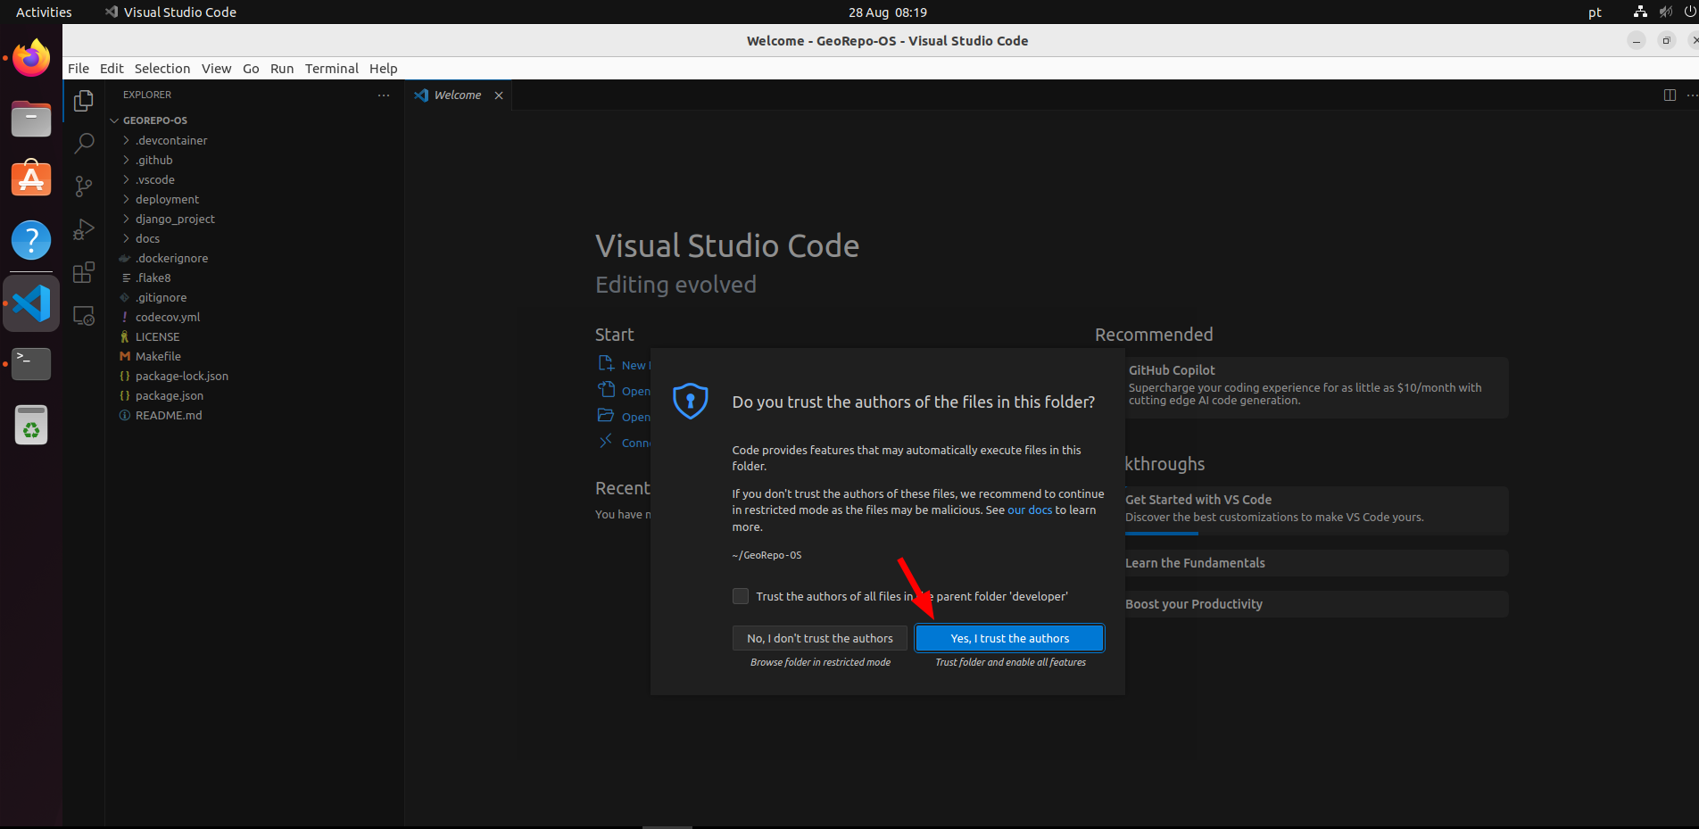This screenshot has height=829, width=1699.
Task: Close the Welcome tab
Action: 499,95
